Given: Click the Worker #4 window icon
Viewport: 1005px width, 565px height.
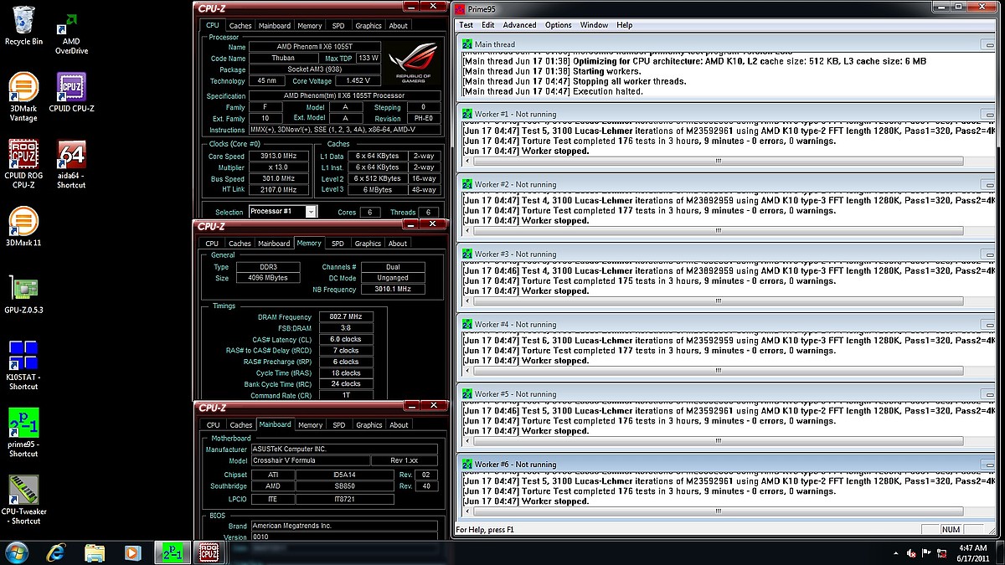Looking at the screenshot, I should pos(466,324).
